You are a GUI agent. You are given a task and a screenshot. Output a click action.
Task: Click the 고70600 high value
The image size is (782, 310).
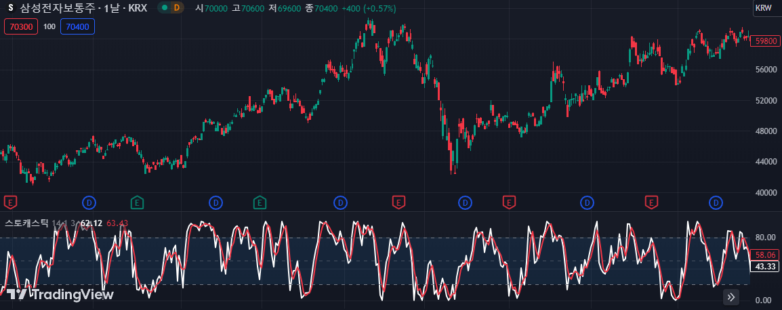(249, 9)
